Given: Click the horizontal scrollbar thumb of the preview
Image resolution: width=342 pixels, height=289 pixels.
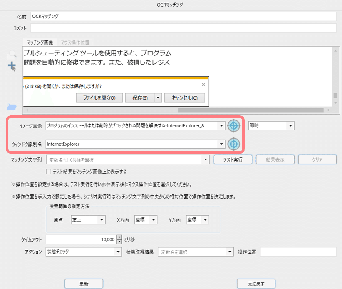Looking at the screenshot, I should tap(251, 110).
